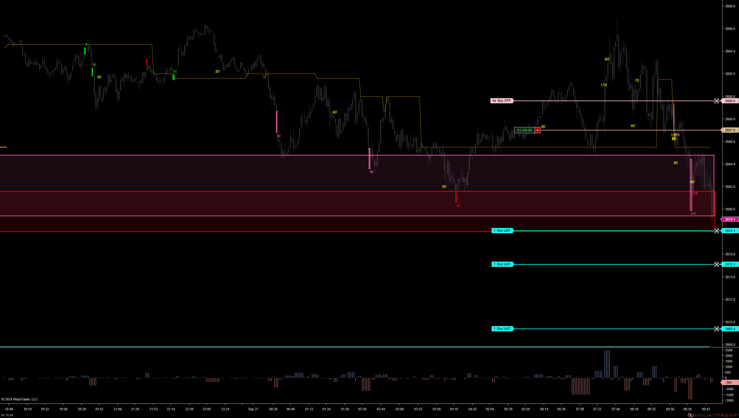This screenshot has height=418, width=739.
Task: Click the $3,160.00 position PnL box
Action: [x=524, y=130]
